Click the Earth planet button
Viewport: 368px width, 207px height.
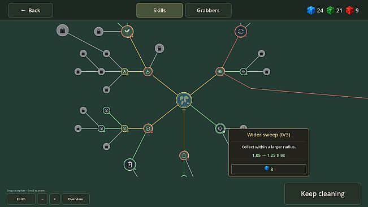[x=21, y=199]
